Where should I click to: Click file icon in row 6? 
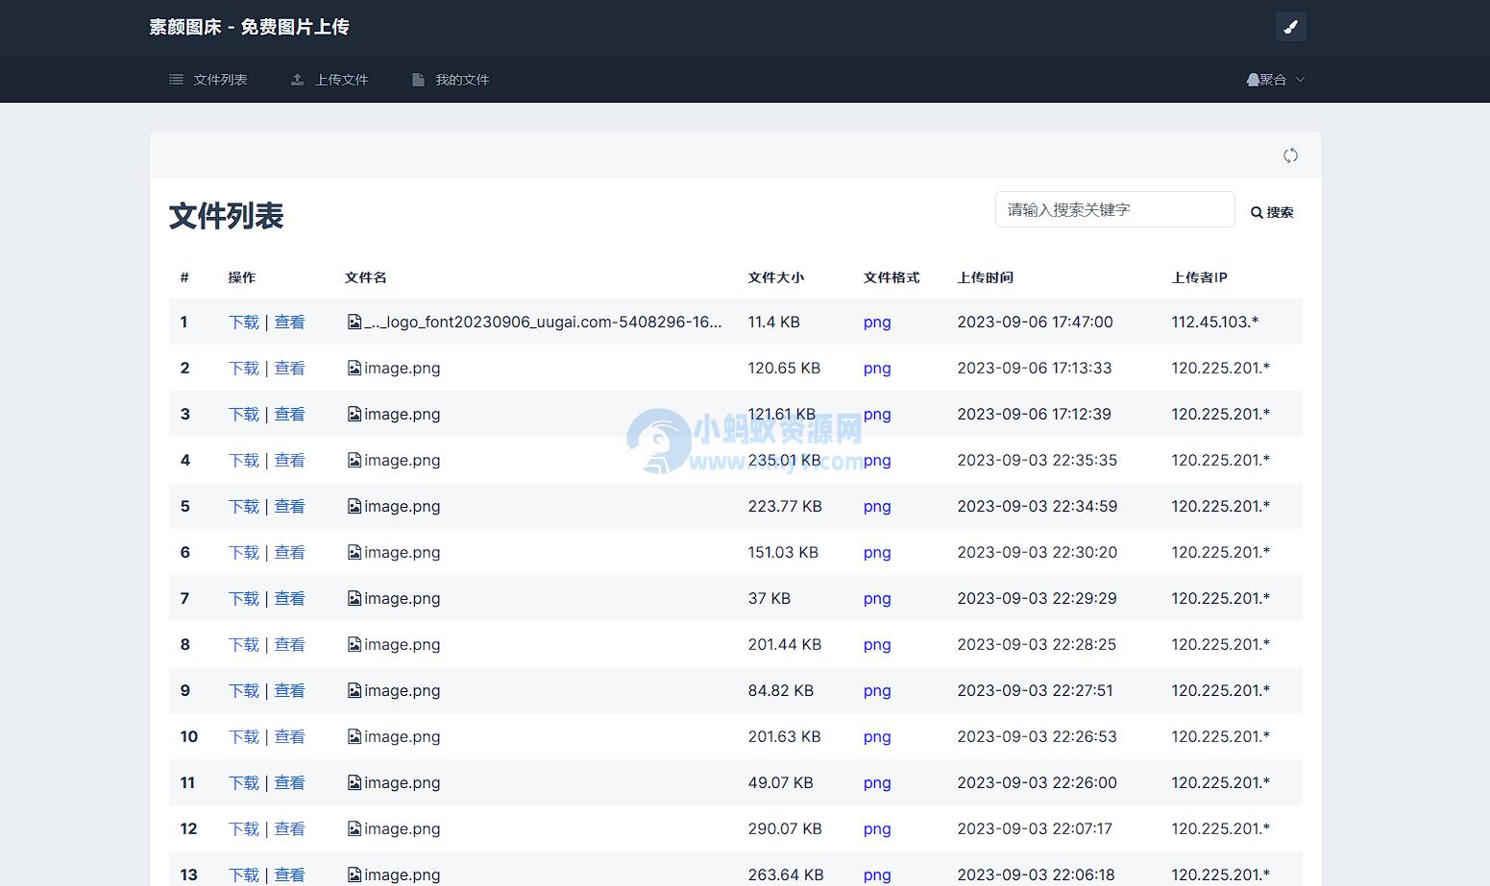pyautogui.click(x=354, y=552)
